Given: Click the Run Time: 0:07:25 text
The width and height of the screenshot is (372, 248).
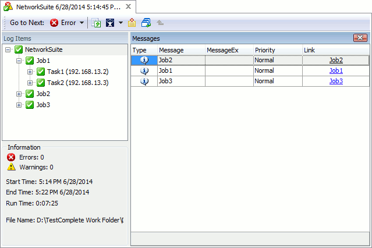Looking at the screenshot, I should [x=32, y=203].
